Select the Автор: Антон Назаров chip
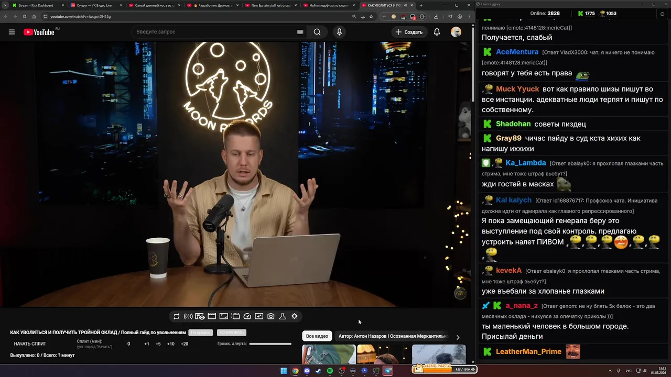The image size is (671, 377). (x=393, y=336)
